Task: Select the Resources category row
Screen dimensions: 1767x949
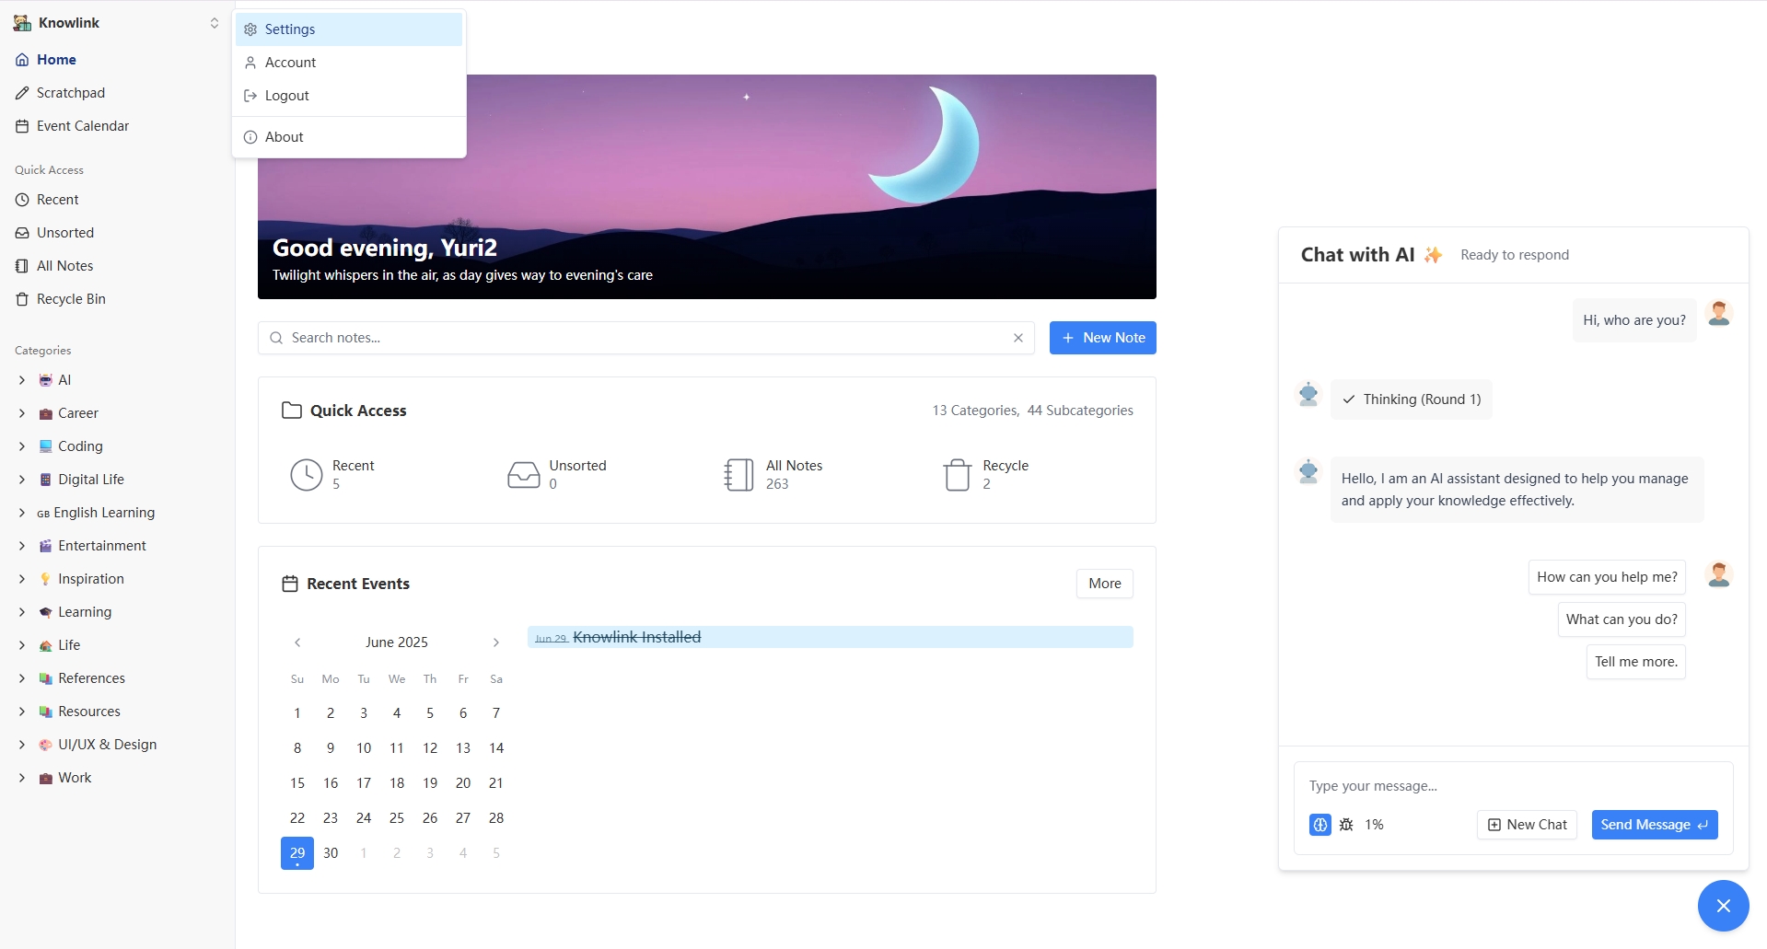Action: point(118,712)
